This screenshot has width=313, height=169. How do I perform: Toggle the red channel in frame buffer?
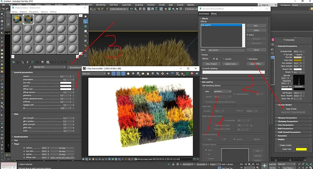114,74
